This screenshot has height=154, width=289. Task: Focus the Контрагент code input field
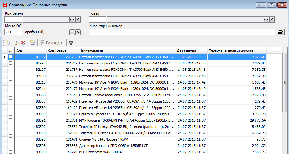pyautogui.click(x=13, y=19)
